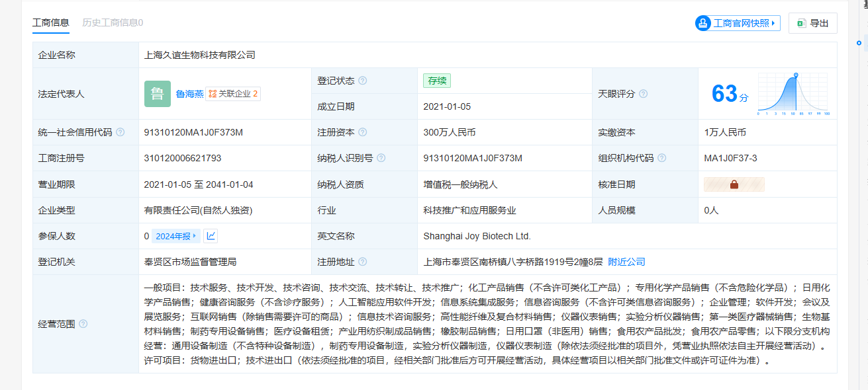Click 组织机构代码 value MA1J0F37-3

pyautogui.click(x=731, y=158)
